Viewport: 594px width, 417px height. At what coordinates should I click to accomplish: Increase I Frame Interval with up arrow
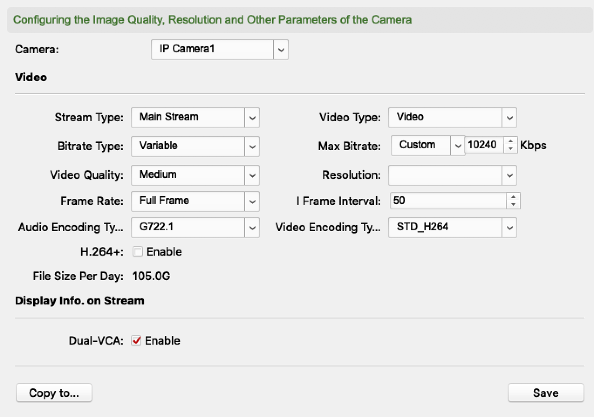pos(513,197)
